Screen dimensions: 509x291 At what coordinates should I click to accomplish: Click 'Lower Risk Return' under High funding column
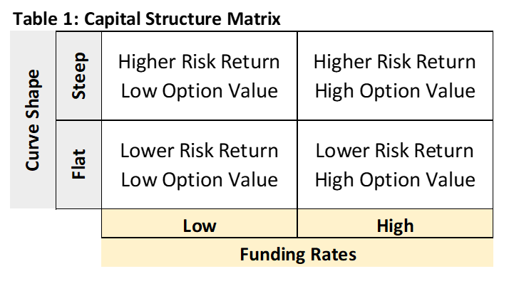(394, 151)
